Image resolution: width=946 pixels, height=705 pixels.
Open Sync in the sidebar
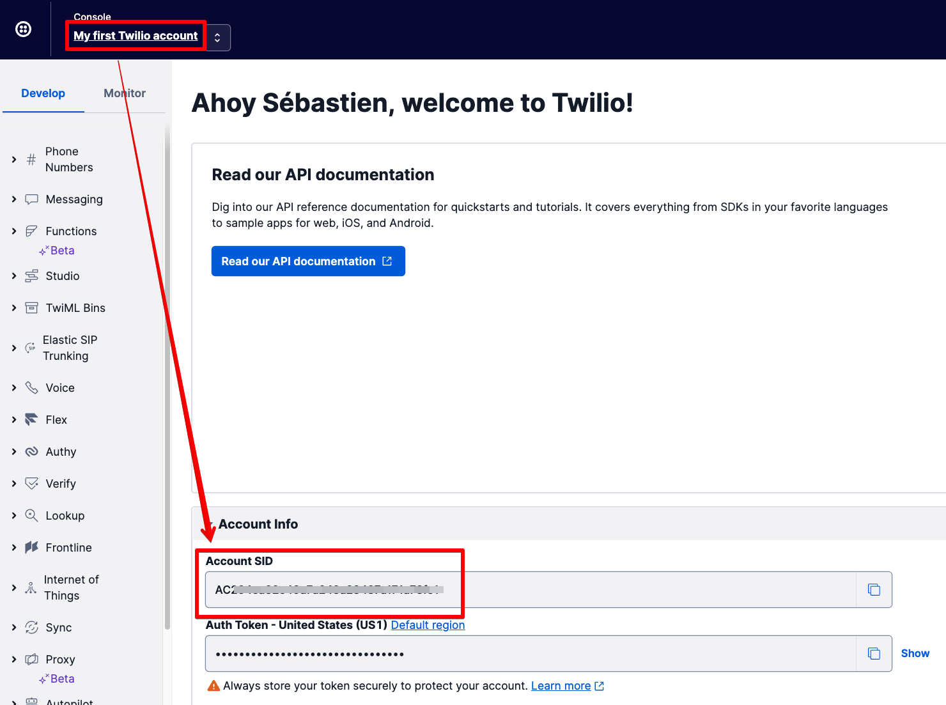click(59, 628)
